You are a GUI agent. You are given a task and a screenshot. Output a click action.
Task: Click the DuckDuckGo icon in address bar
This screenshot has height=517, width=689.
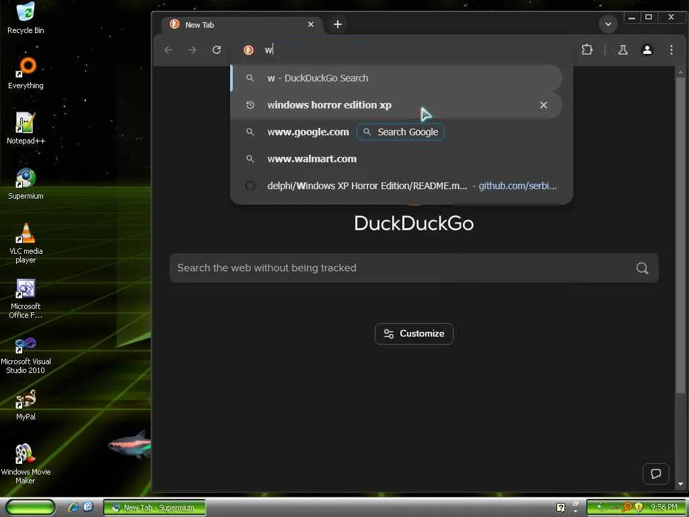point(248,50)
